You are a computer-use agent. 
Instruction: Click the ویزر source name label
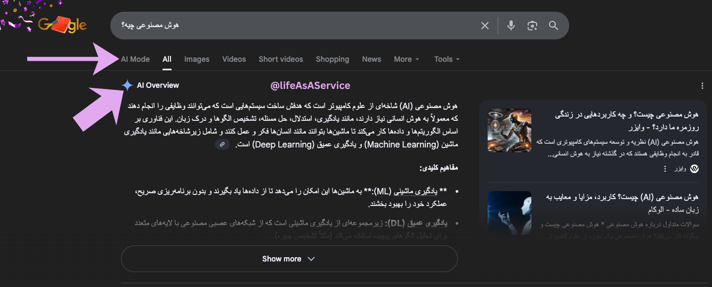(x=680, y=169)
